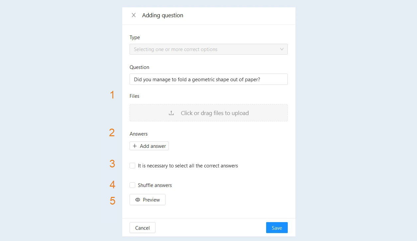The height and width of the screenshot is (241, 417).
Task: Click "Click or drag files to upload" text
Action: [215, 113]
